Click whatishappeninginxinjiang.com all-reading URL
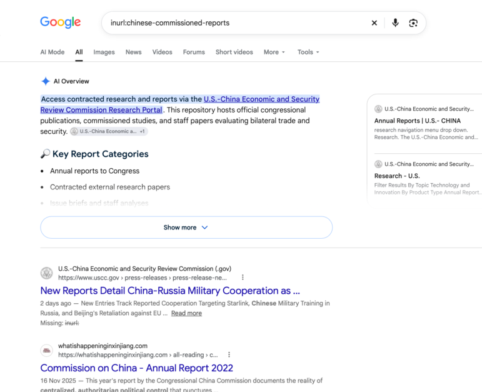482x392 pixels. click(x=138, y=354)
